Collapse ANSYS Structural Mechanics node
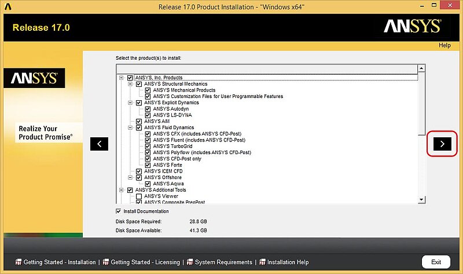This screenshot has width=463, height=274. click(x=130, y=84)
